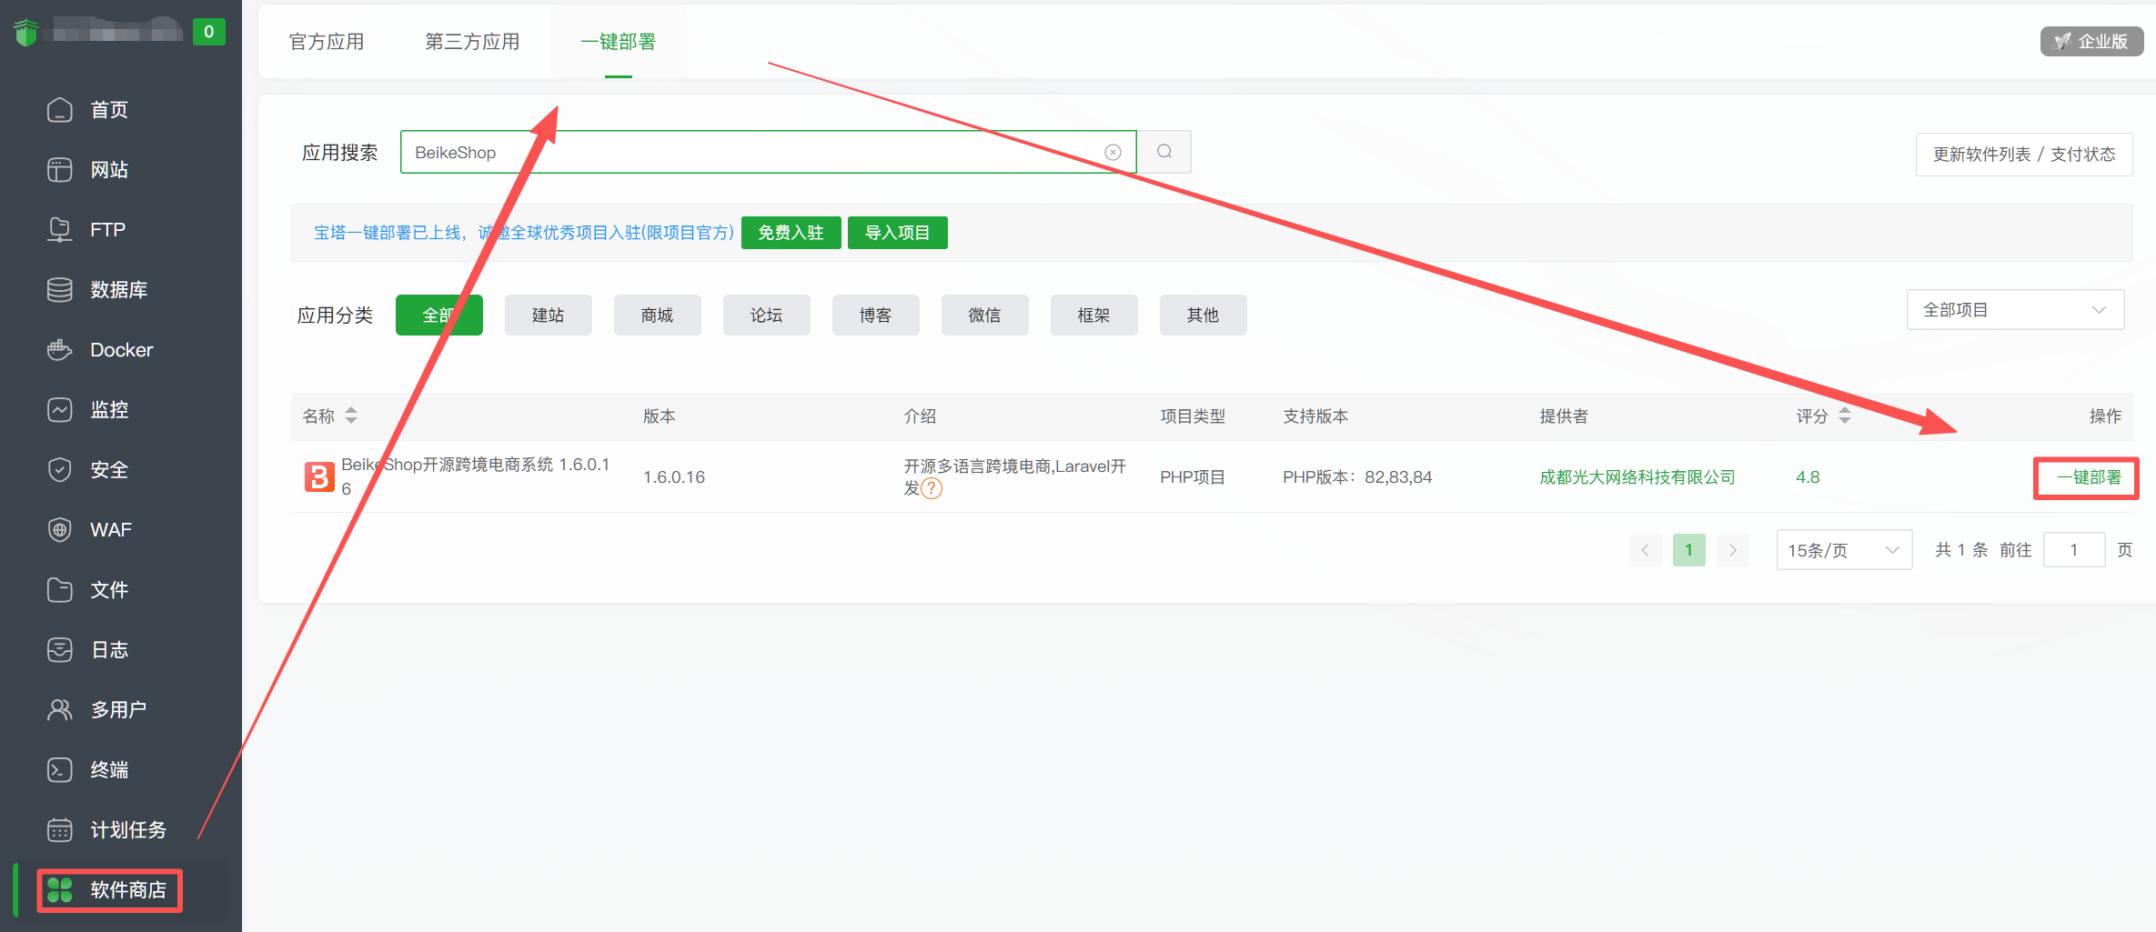Open the FTP sidebar icon
This screenshot has height=932, width=2156.
60,230
